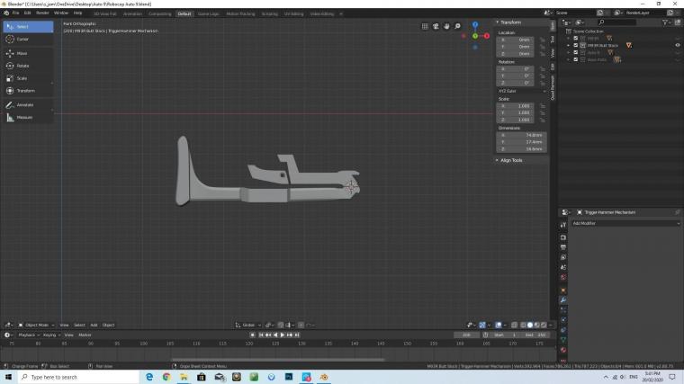684x384 pixels.
Task: Toggle lock on Location X value
Action: pyautogui.click(x=543, y=40)
